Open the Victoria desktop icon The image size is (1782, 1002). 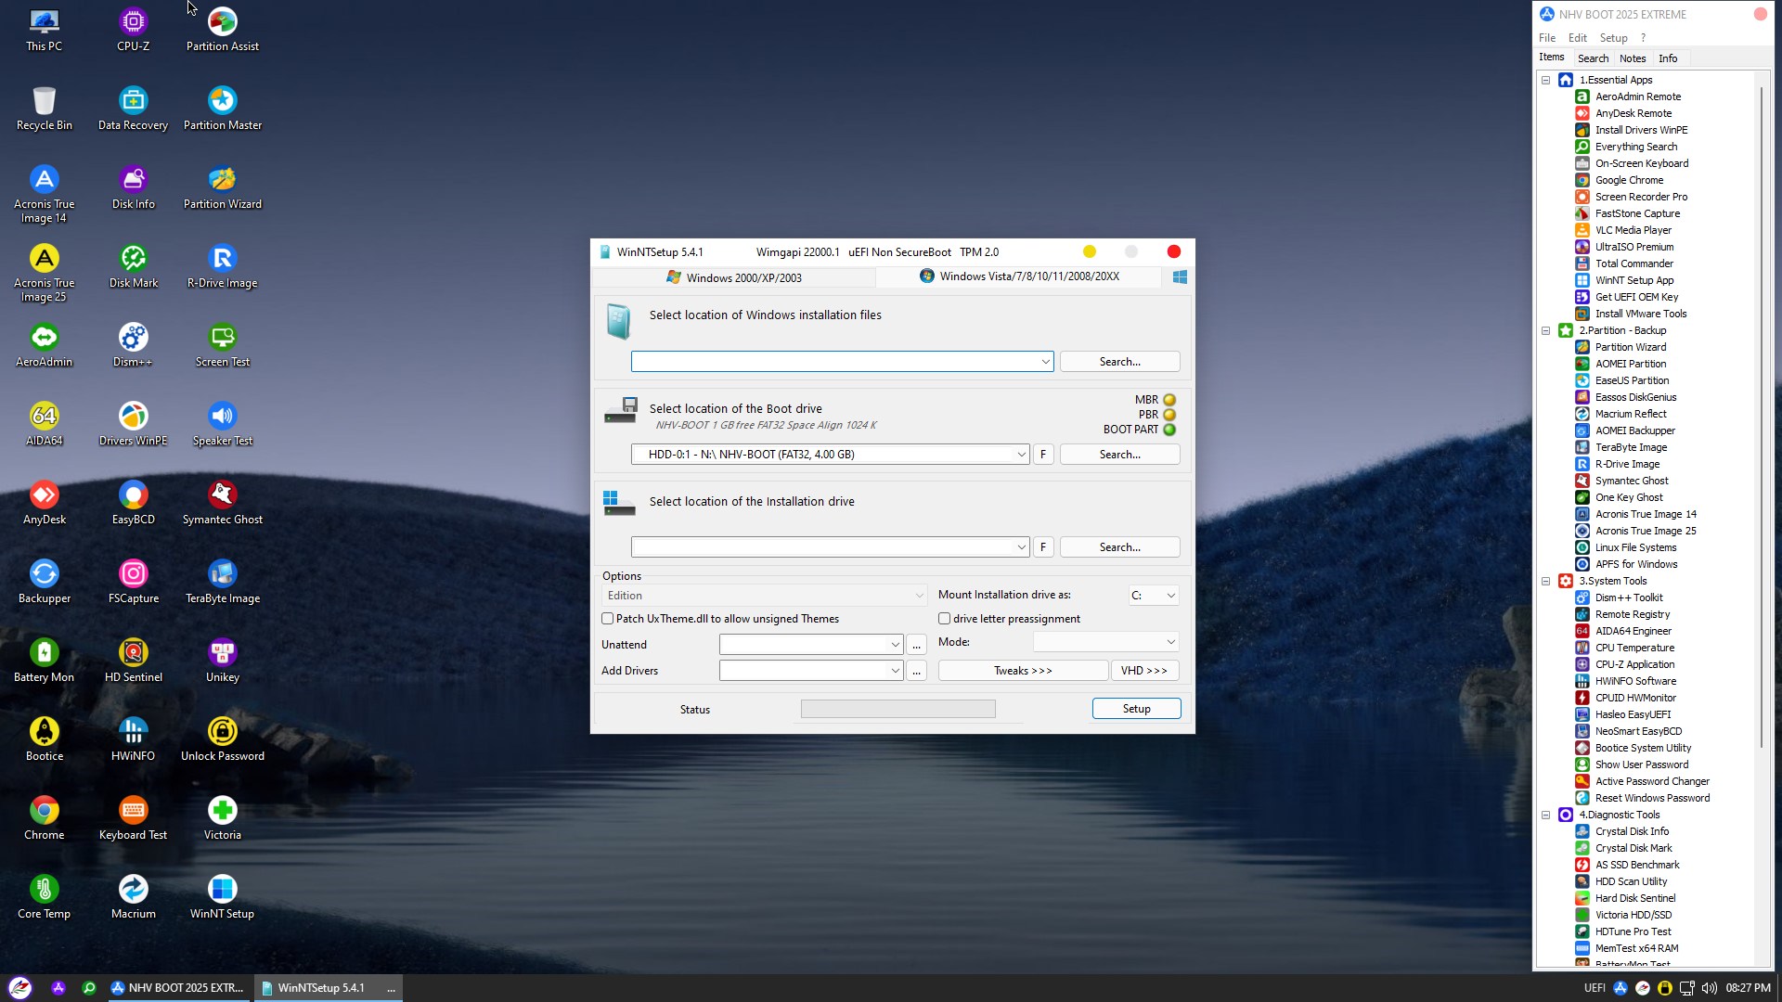[222, 811]
